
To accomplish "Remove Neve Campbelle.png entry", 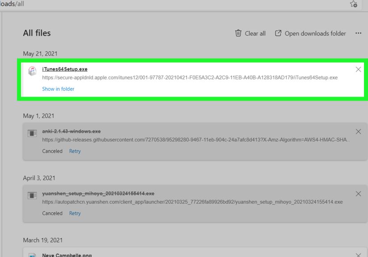I will (x=358, y=255).
